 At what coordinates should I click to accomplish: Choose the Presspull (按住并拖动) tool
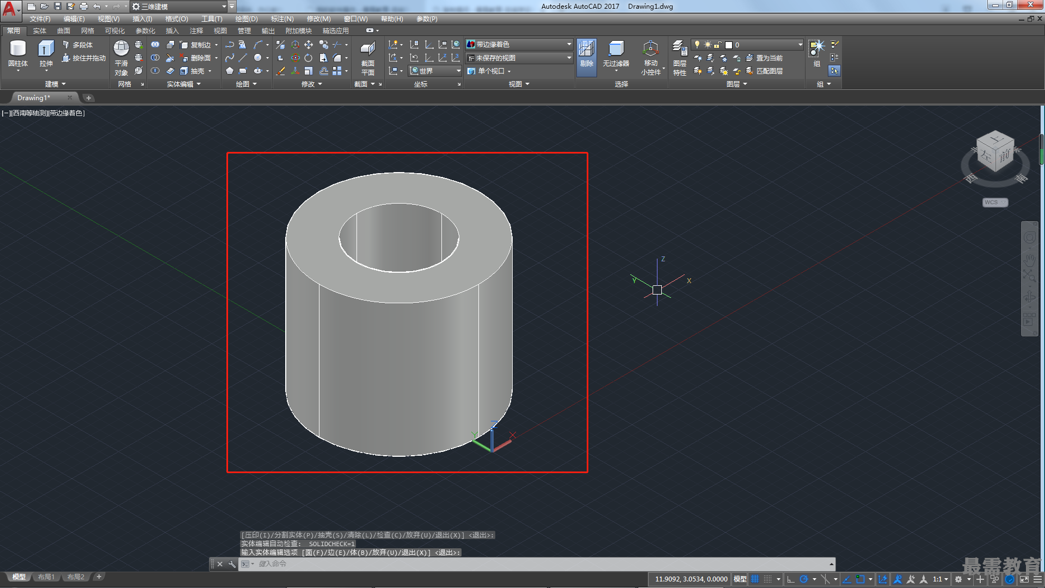84,58
